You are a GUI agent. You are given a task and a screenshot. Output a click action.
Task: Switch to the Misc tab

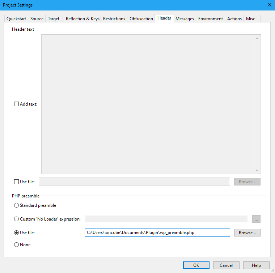click(250, 19)
